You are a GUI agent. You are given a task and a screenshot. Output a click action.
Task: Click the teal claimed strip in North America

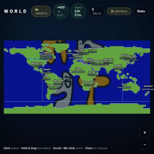point(34,59)
